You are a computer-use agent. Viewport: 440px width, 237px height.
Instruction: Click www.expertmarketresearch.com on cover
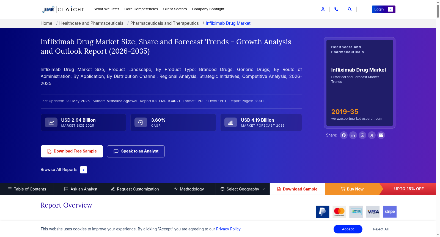click(357, 119)
